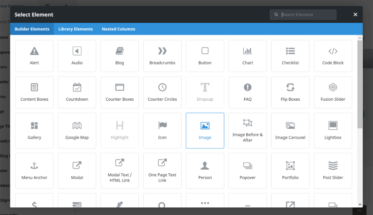The image size is (373, 215).
Task: Insert the Breadcrumbs element
Action: (x=162, y=56)
